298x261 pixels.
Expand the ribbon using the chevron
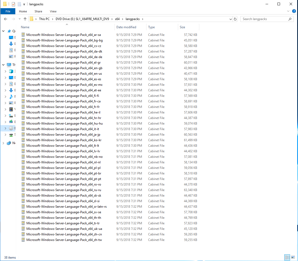288,11
